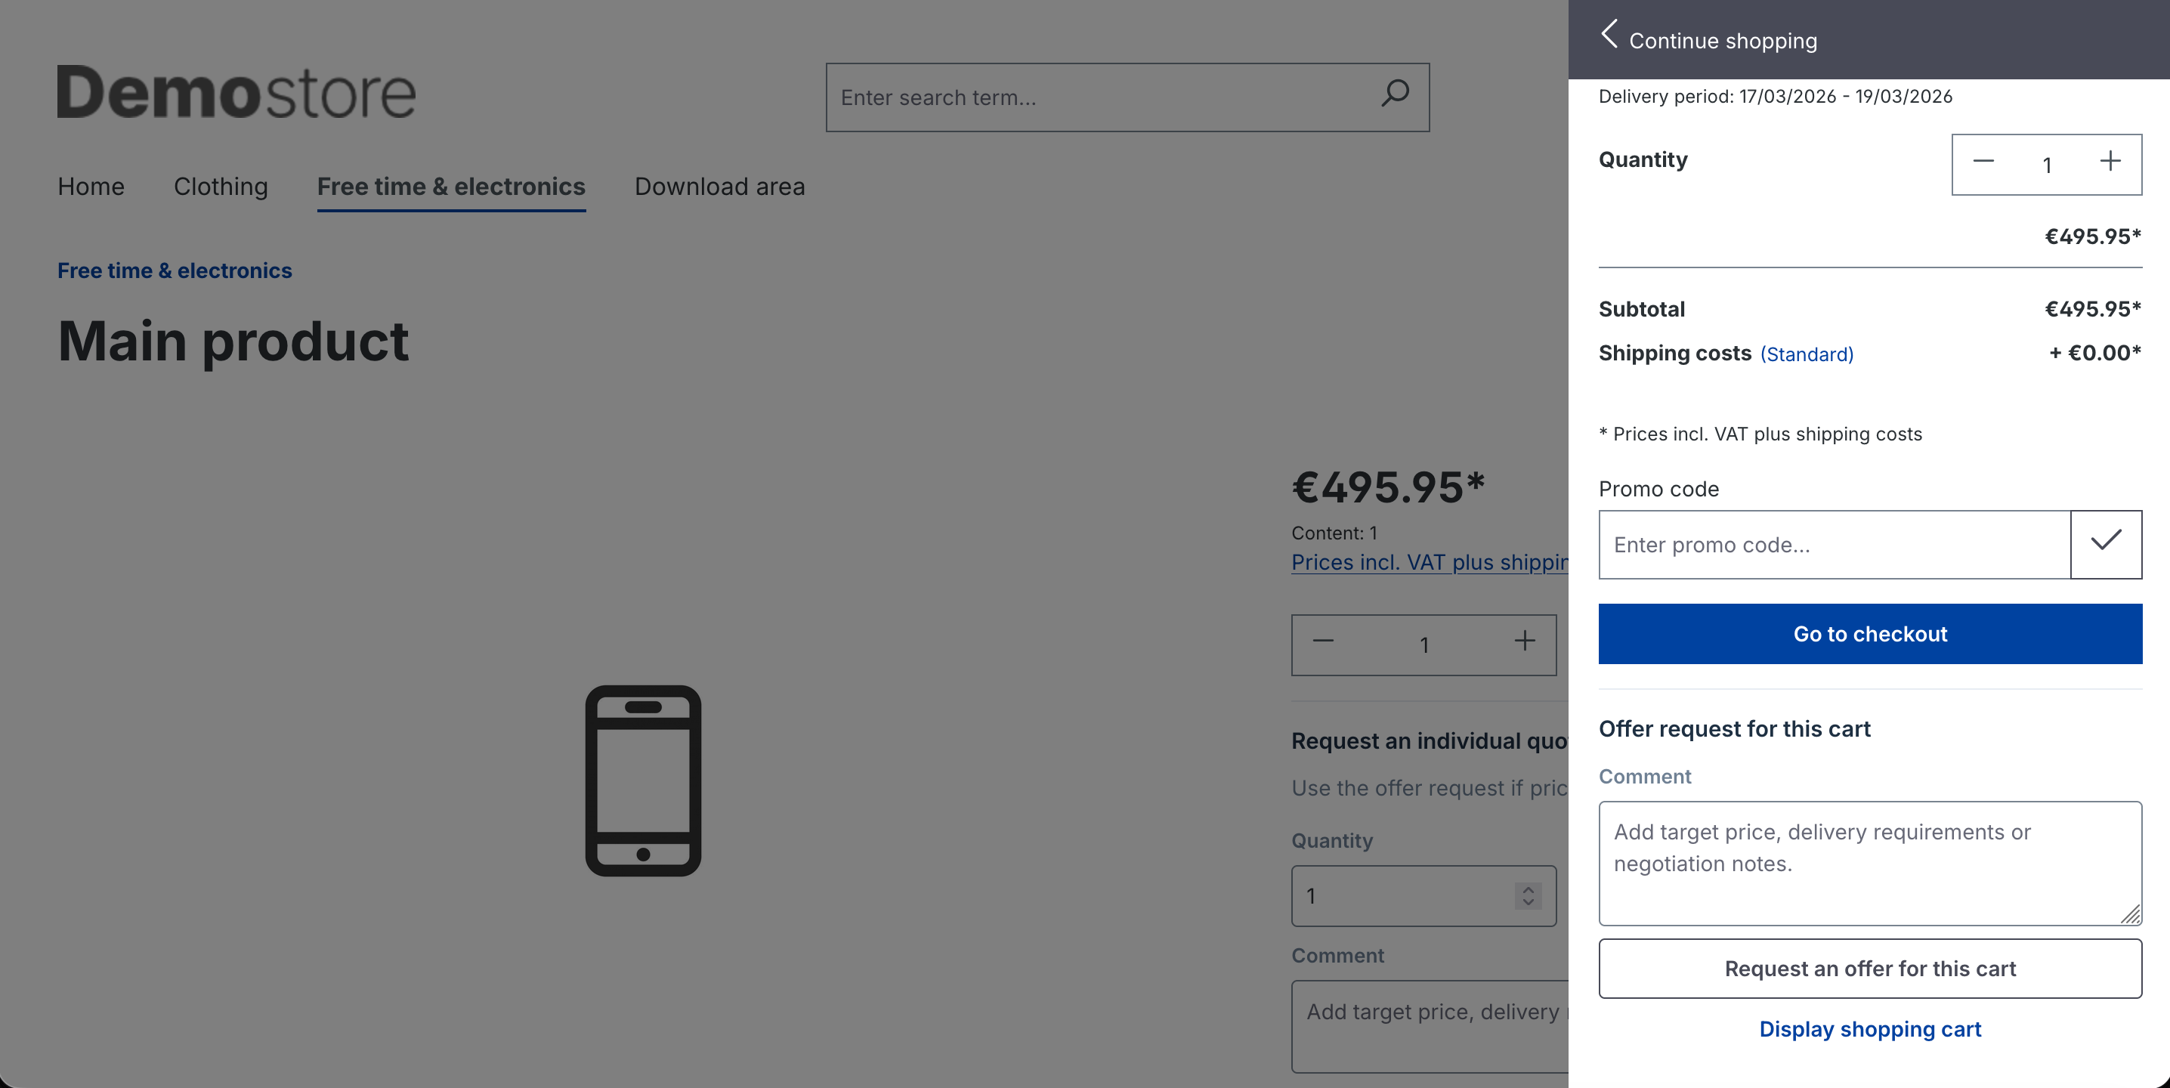2170x1088 pixels.
Task: Click the Demostore logo
Action: [236, 93]
